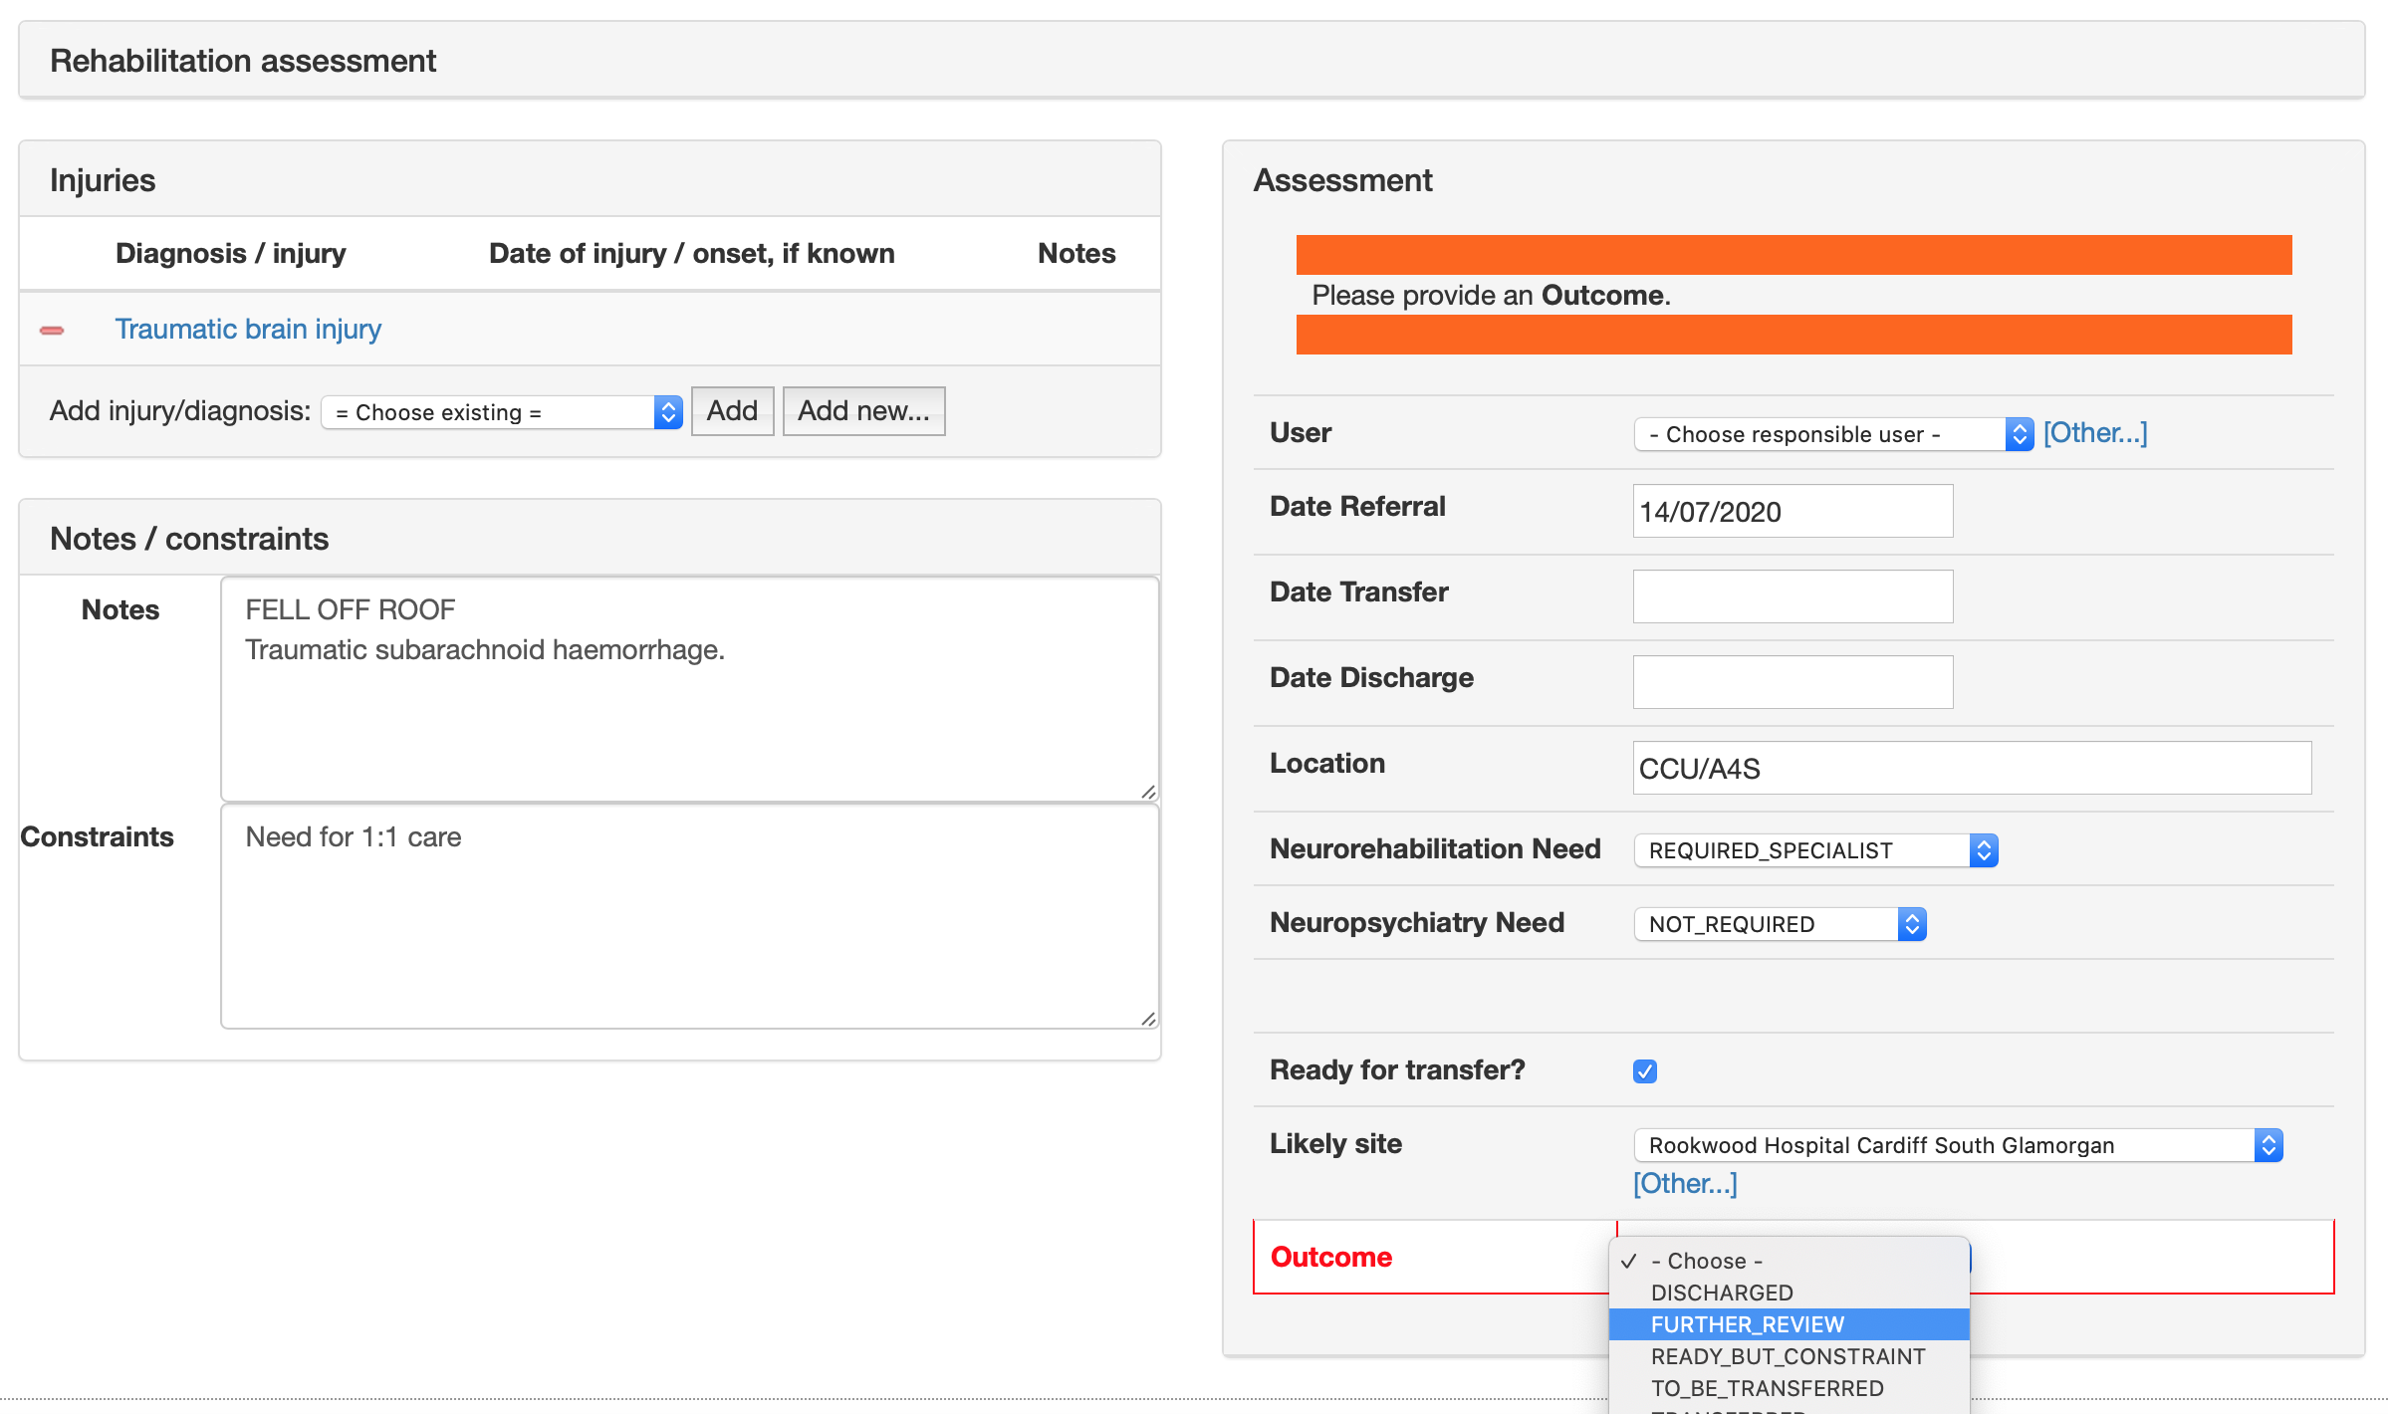Open the Choose existing injury dropdown

point(502,412)
